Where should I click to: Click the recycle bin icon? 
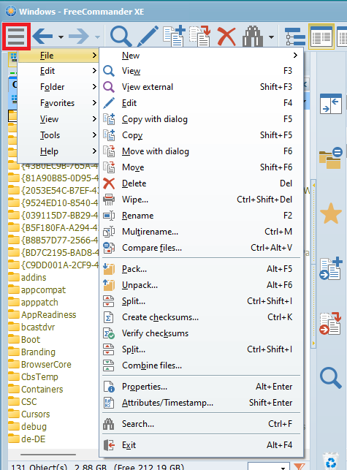331,461
